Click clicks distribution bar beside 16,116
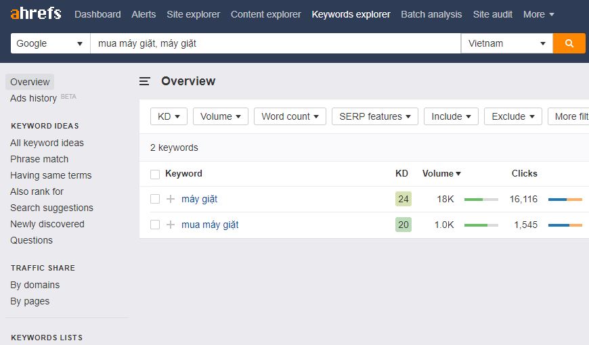Viewport: 589px width, 345px height. 565,200
